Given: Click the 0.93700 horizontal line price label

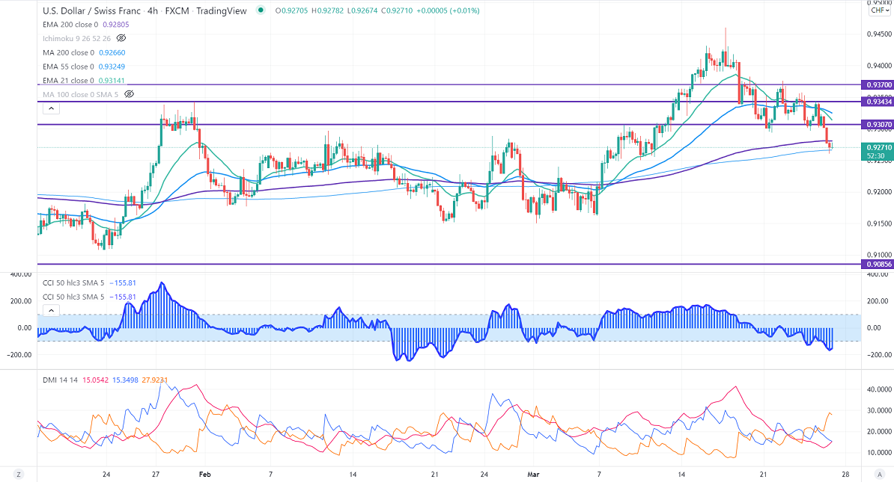Looking at the screenshot, I should 878,84.
